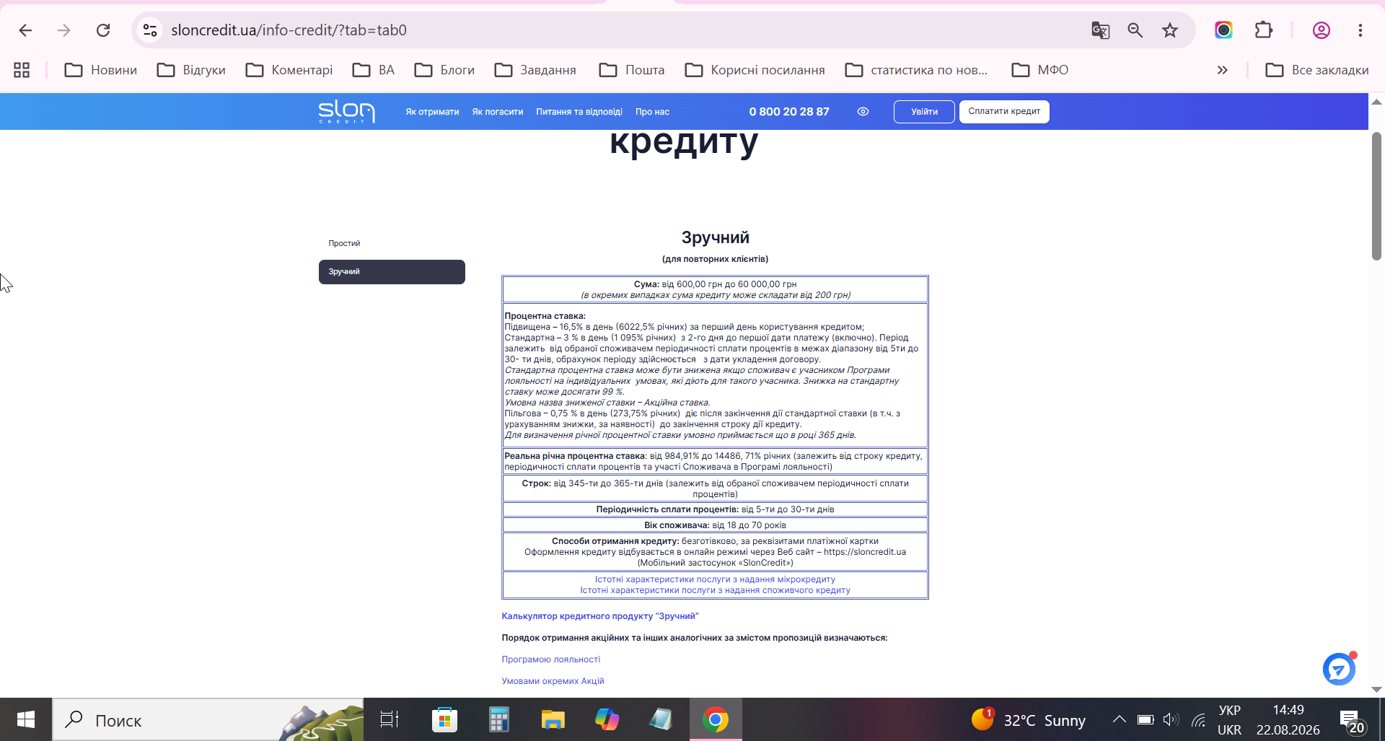Open the chat support bubble
The width and height of the screenshot is (1385, 741).
[x=1340, y=669]
